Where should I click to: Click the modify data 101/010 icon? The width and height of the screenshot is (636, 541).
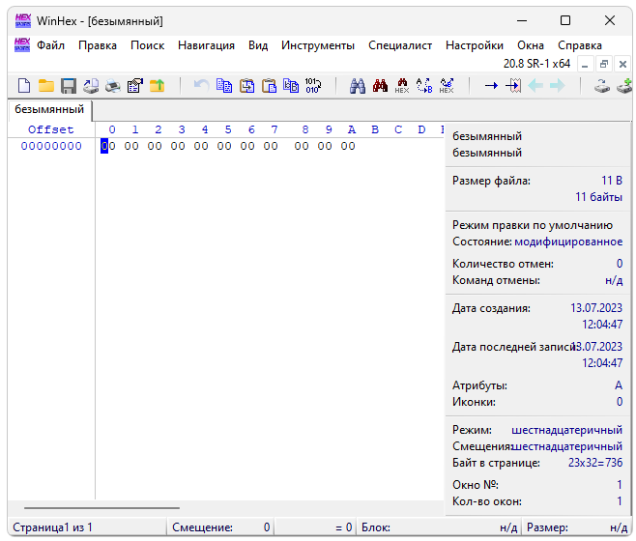(x=313, y=86)
